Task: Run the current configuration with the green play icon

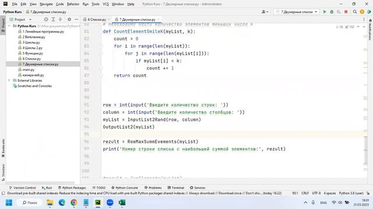Action: coord(325,12)
